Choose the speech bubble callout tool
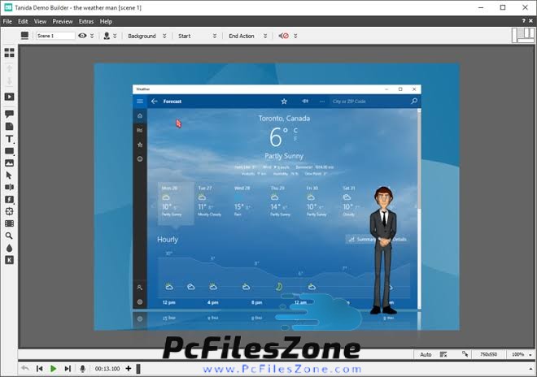 [x=10, y=115]
